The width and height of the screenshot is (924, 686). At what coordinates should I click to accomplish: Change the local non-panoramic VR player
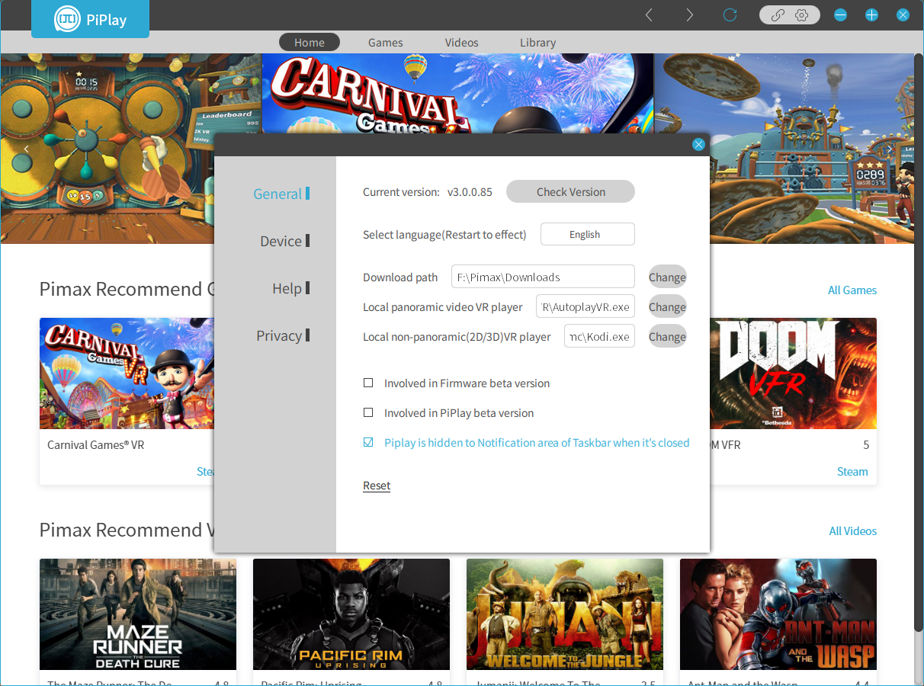(x=668, y=337)
